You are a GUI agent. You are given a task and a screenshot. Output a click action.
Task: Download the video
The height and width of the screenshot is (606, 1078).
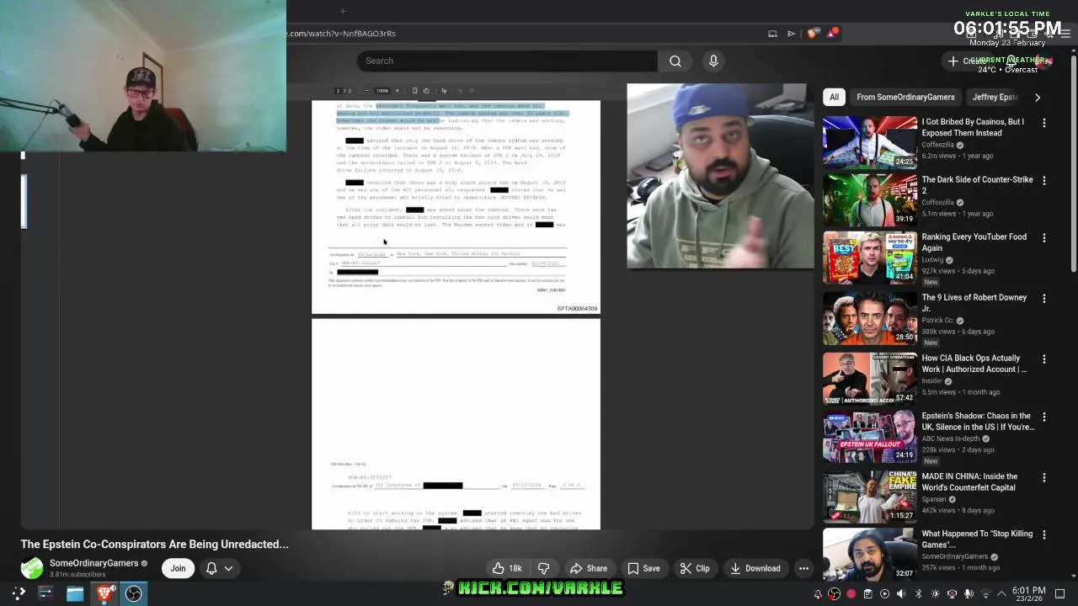click(x=755, y=568)
